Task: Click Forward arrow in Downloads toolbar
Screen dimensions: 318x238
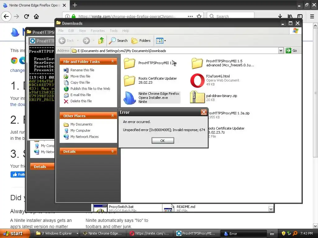Action: (x=86, y=41)
